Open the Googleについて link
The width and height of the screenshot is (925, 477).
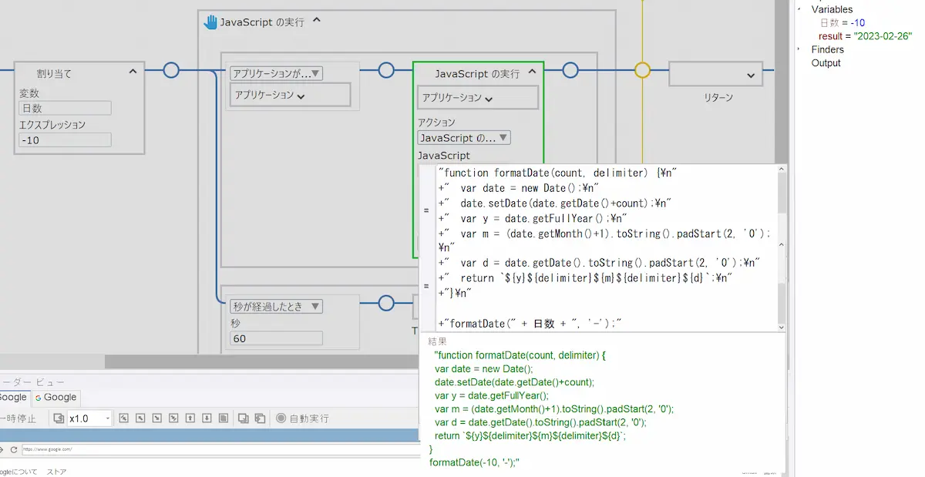click(18, 472)
